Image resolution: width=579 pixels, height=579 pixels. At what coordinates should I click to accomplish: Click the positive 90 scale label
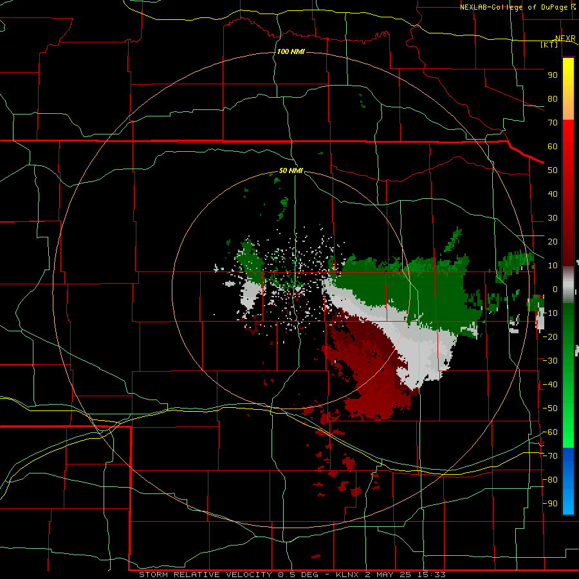point(553,75)
